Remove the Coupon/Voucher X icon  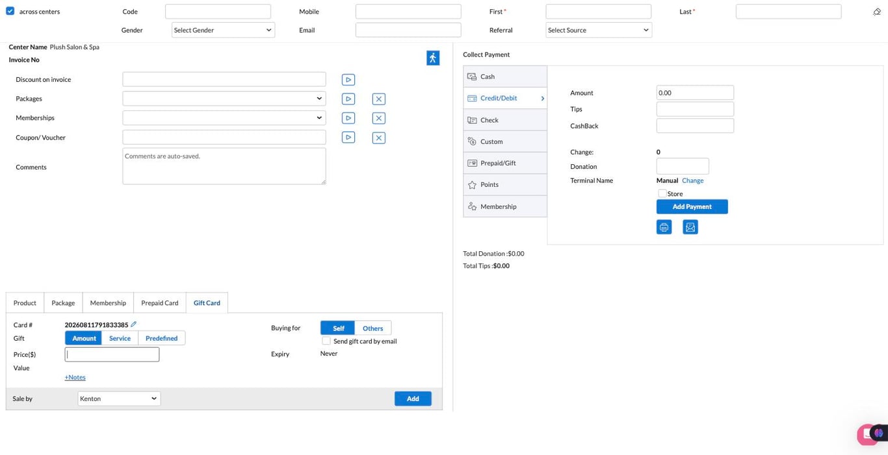(379, 138)
